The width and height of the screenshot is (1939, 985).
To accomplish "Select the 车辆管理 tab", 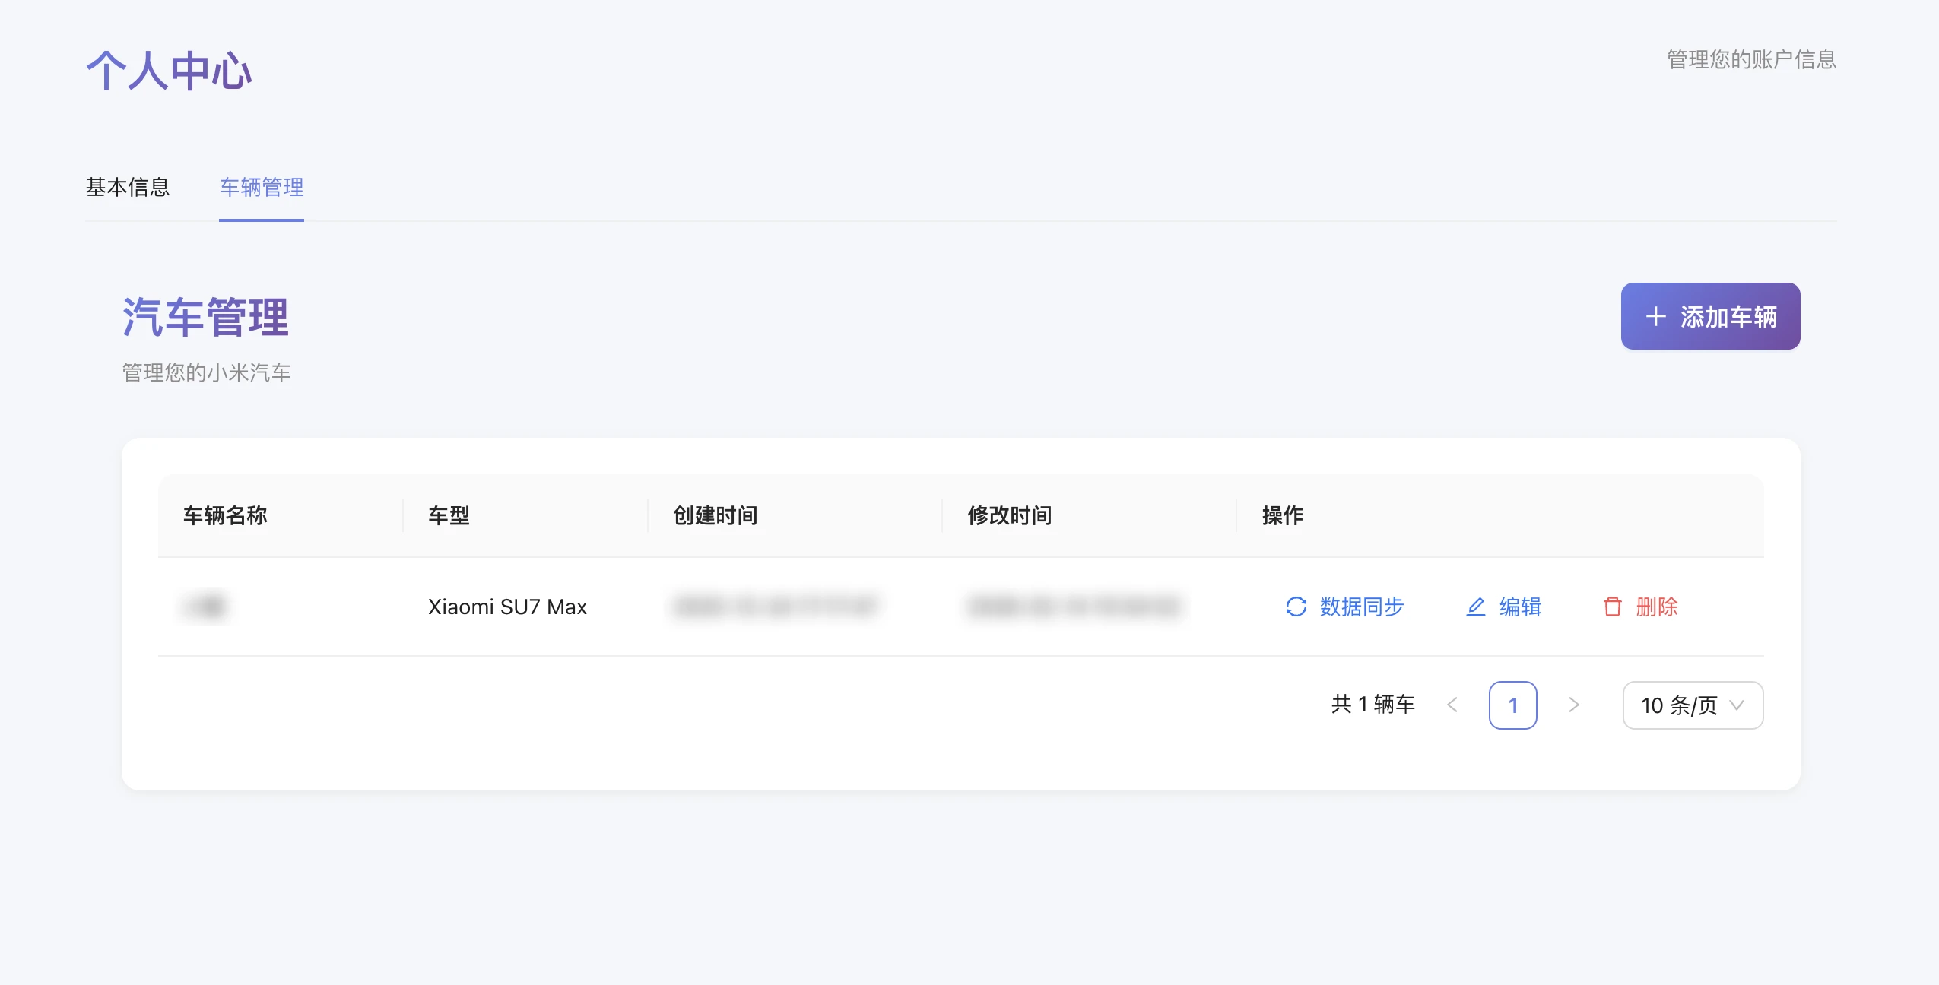I will point(262,187).
